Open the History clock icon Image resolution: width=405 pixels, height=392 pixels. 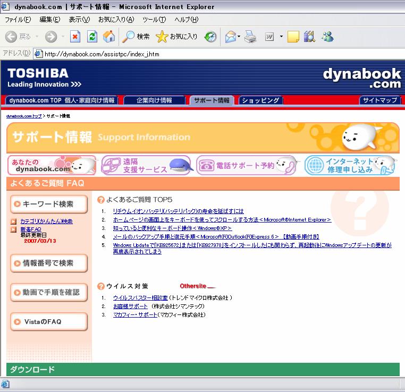pyautogui.click(x=210, y=37)
